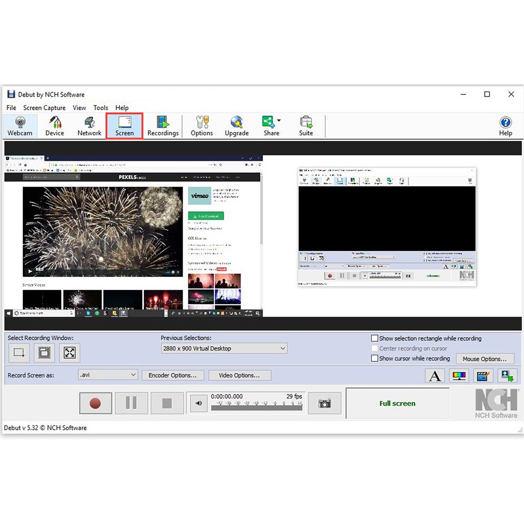Viewport: 524px width, 524px height.
Task: Open the color adjustments icon
Action: click(x=459, y=376)
